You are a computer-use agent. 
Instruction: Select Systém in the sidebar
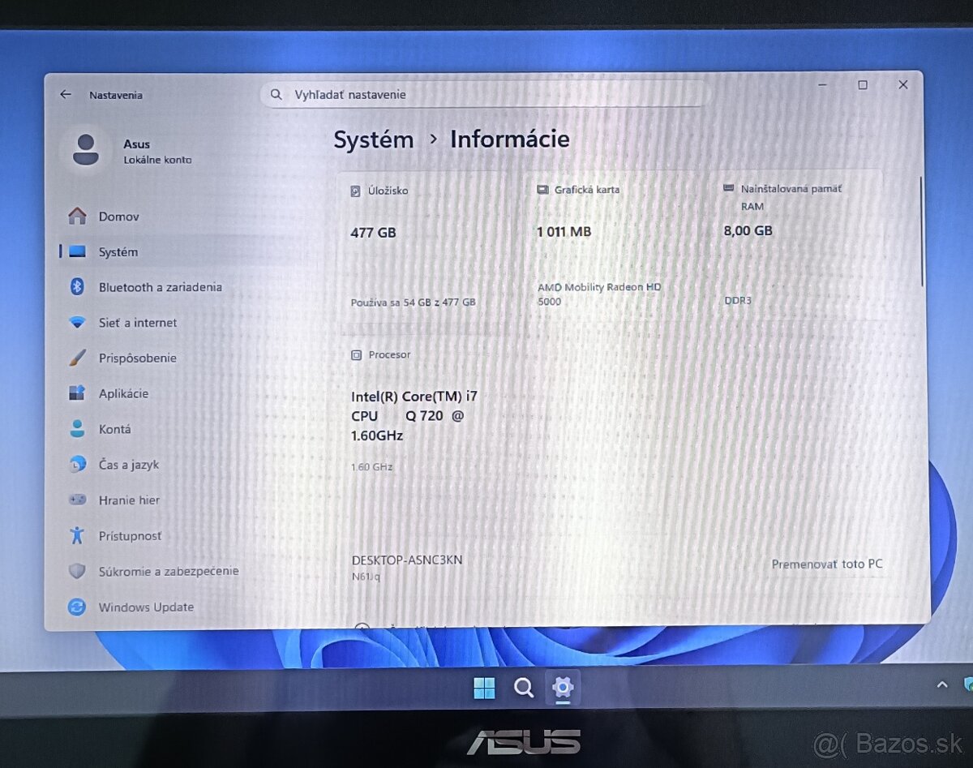[x=118, y=252]
